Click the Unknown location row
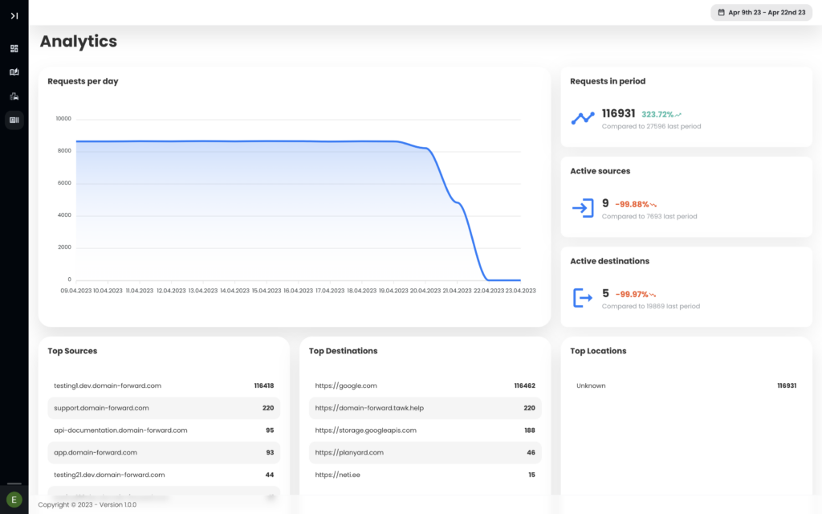 pos(686,385)
